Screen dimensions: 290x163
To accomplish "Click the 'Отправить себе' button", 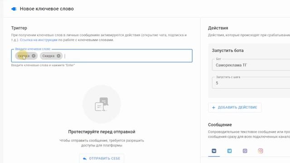I will pyautogui.click(x=101, y=158).
